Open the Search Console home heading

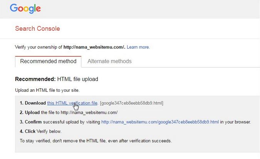coord(37,28)
